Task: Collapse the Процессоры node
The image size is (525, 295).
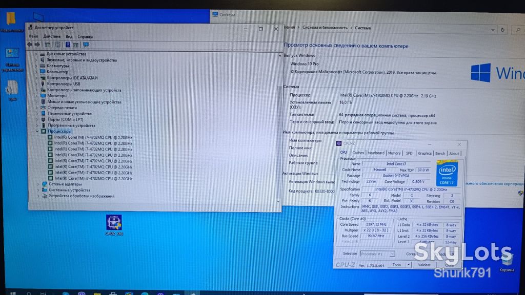Action: click(x=37, y=132)
